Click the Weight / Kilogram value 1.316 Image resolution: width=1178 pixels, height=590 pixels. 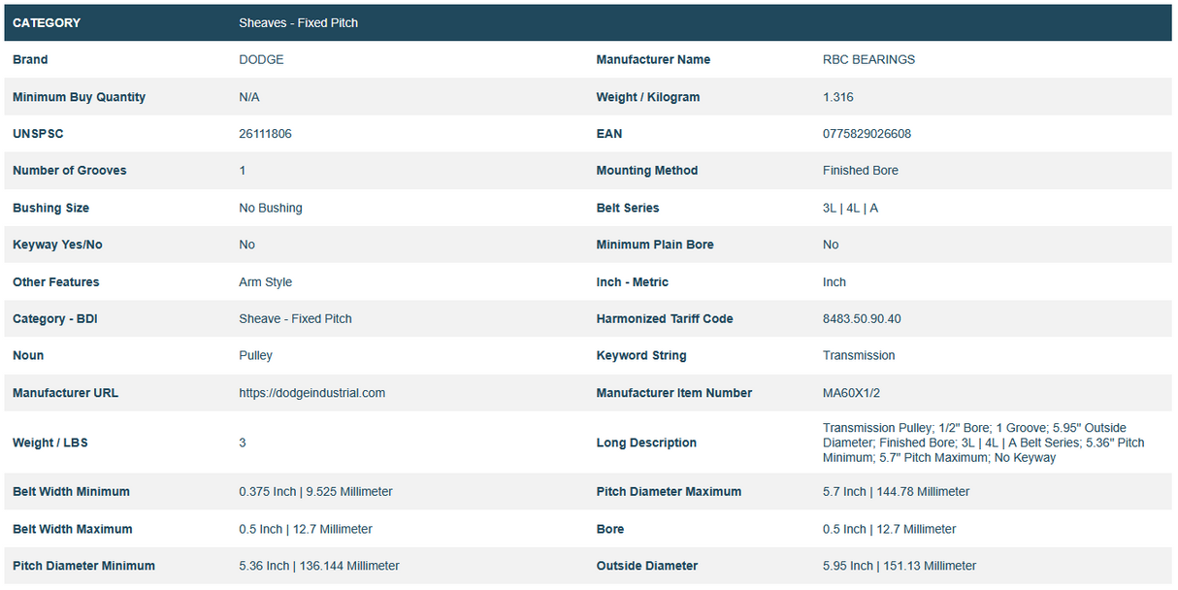coord(837,97)
